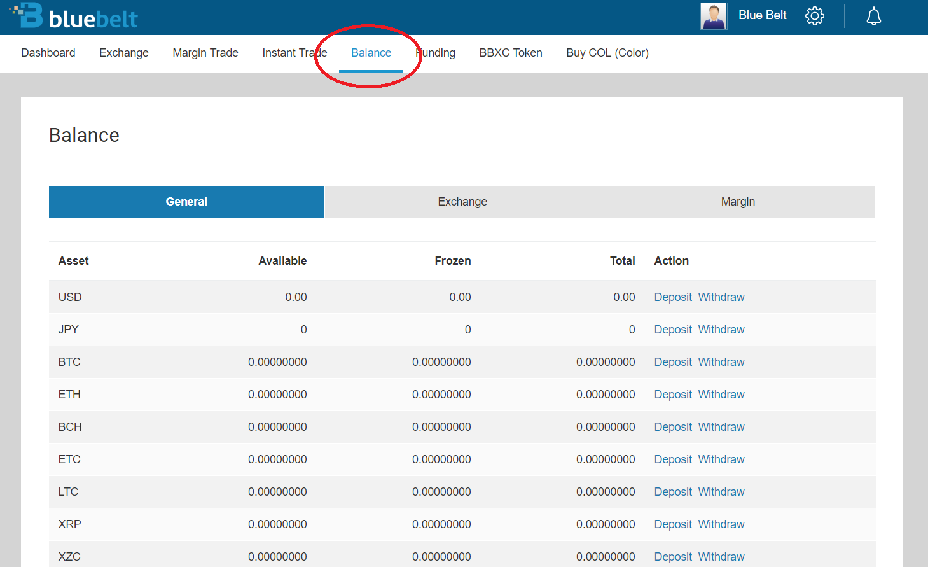Click Deposit for ETH
This screenshot has height=567, width=928.
point(673,395)
